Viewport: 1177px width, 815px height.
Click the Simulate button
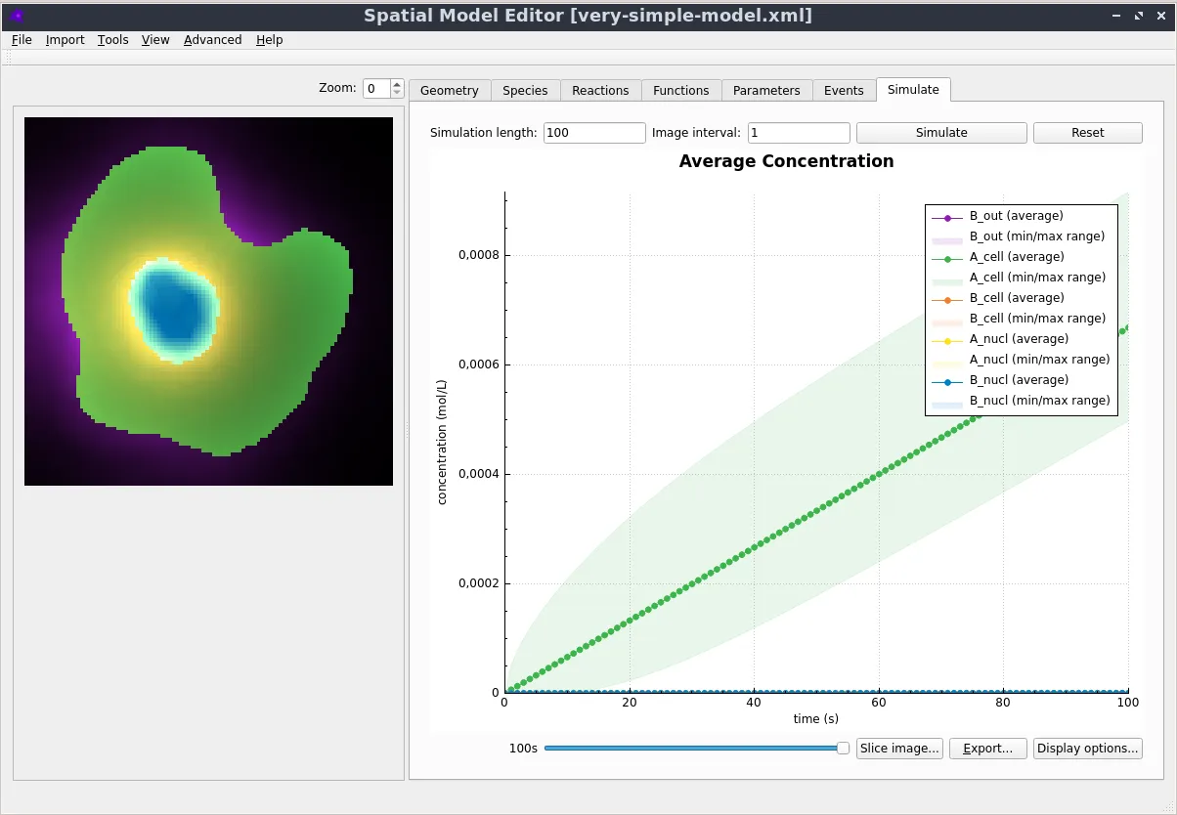pos(941,133)
